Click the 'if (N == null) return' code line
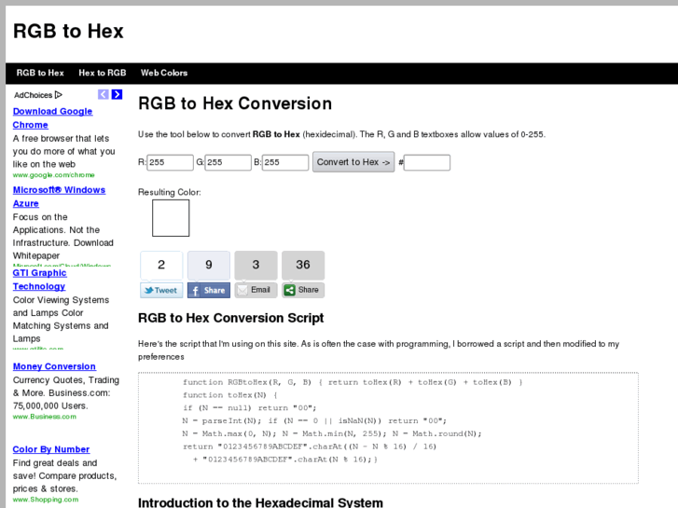Viewport: 678px width, 508px height. (x=250, y=408)
